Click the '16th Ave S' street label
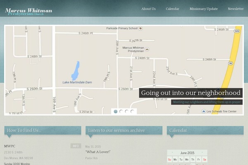The image size is (248, 165). click(x=54, y=104)
